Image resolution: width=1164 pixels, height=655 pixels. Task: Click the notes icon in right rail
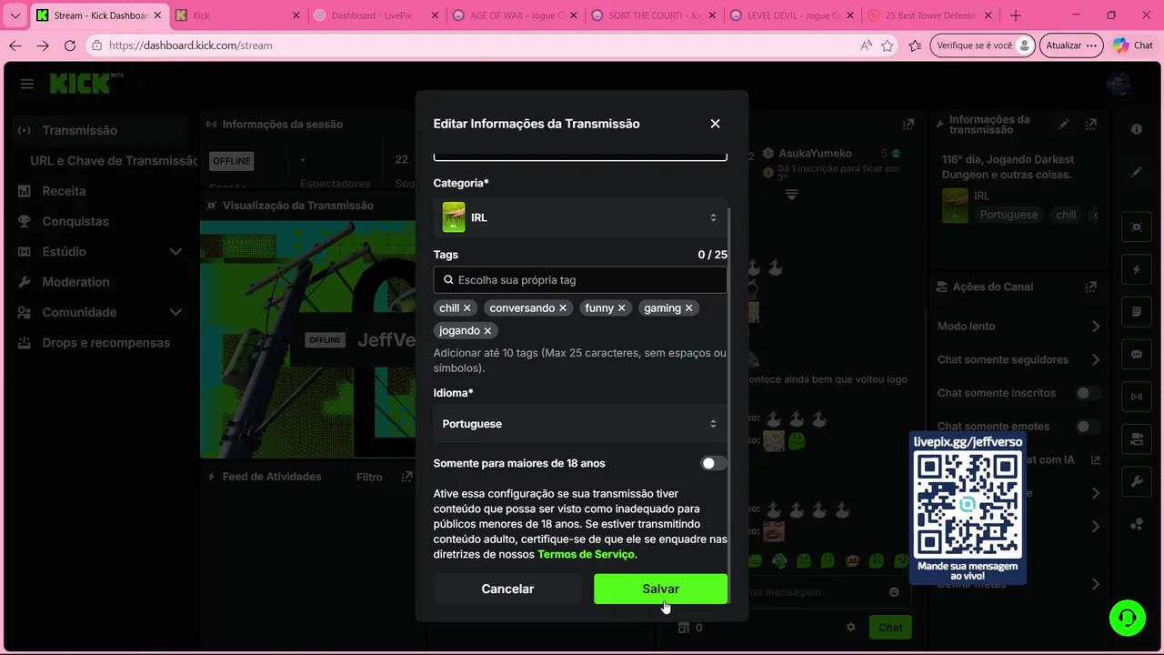click(x=1137, y=312)
